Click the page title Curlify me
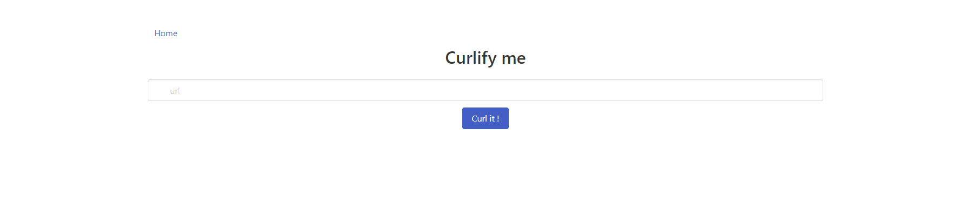The height and width of the screenshot is (215, 978). 485,58
